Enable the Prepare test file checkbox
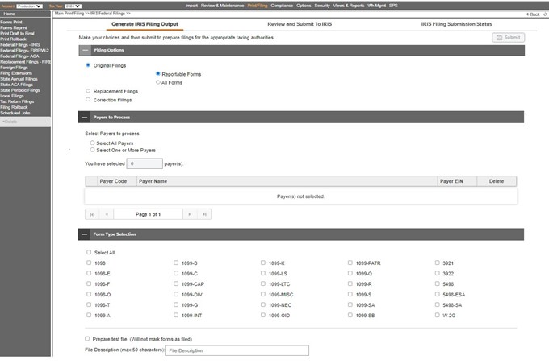The height and width of the screenshot is (364, 549). (x=88, y=339)
